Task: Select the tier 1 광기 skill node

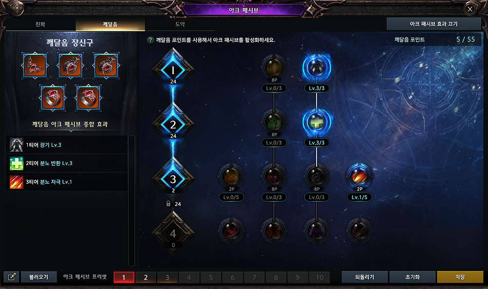Action: [x=317, y=67]
